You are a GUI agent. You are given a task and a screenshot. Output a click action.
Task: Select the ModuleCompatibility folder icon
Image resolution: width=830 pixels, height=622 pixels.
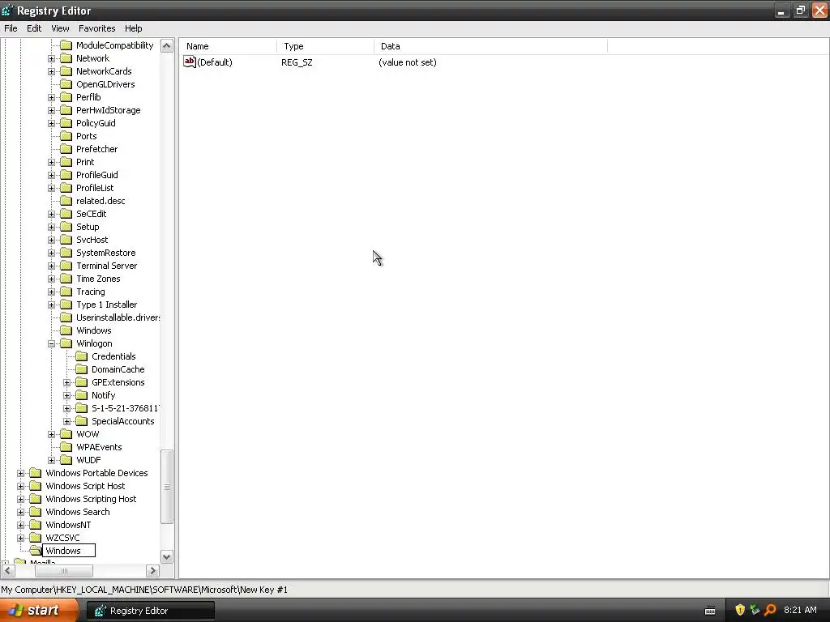coord(66,45)
